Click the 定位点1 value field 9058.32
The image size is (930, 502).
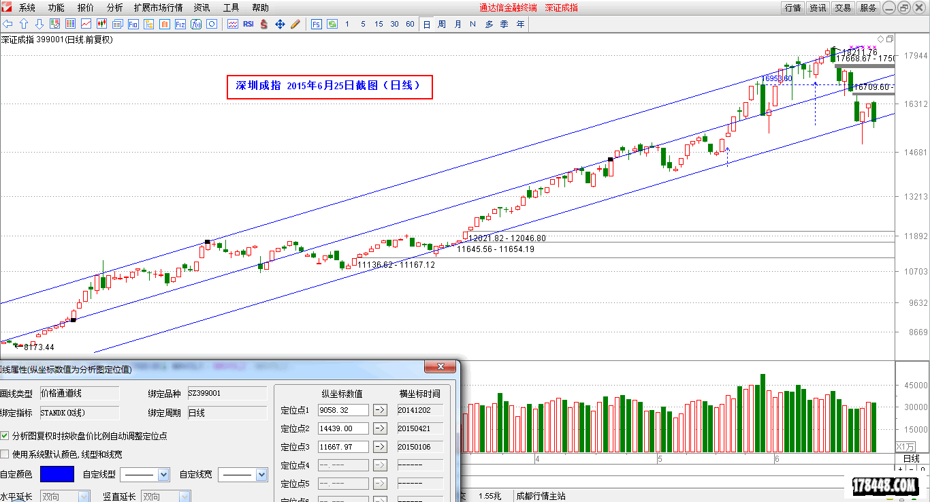click(x=343, y=410)
